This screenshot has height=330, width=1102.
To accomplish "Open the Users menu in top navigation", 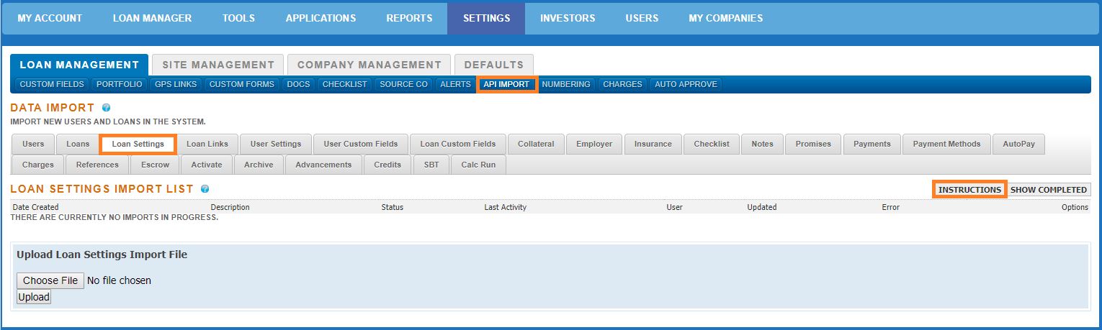I will tap(642, 18).
